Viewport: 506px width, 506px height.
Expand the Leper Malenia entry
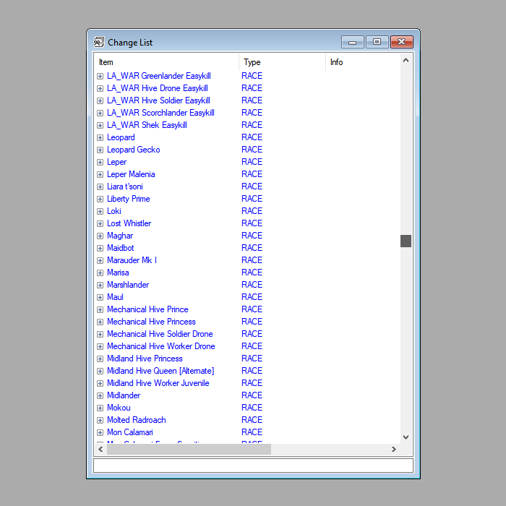click(100, 175)
